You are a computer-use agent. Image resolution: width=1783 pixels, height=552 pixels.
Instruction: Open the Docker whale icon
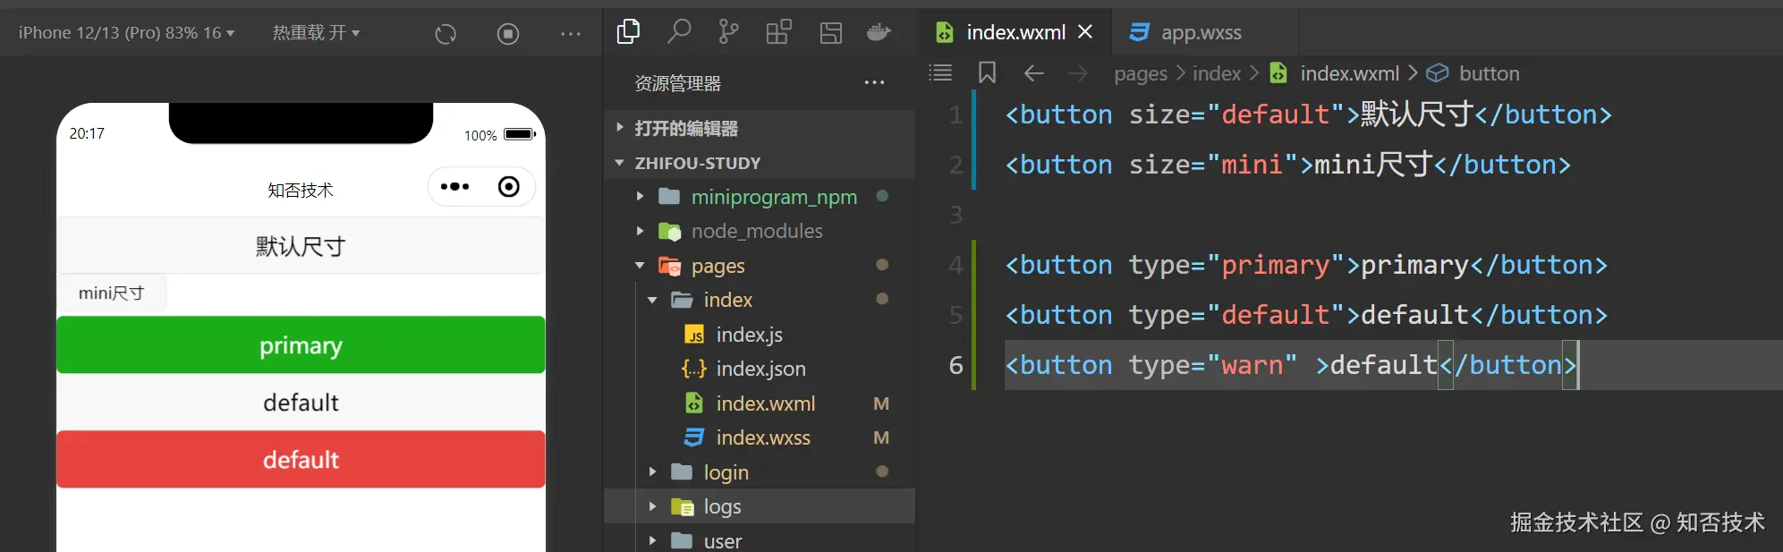point(879,32)
